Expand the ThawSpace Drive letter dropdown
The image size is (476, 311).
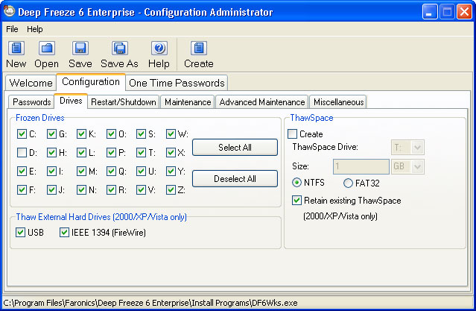tap(417, 148)
